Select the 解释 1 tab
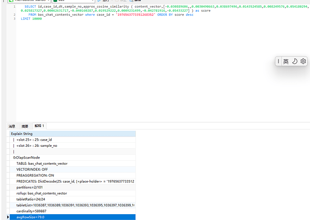 coord(40,126)
